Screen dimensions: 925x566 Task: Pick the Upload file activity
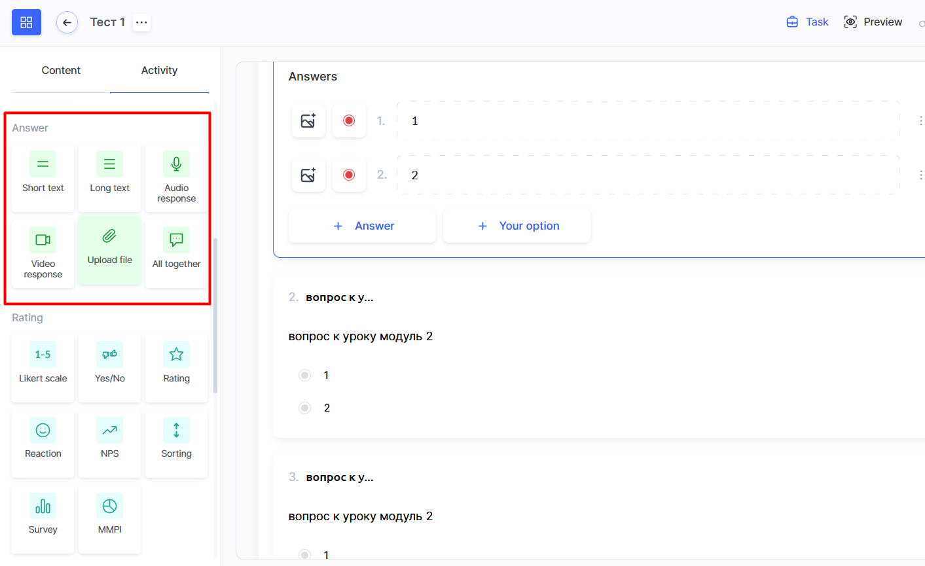(x=110, y=249)
